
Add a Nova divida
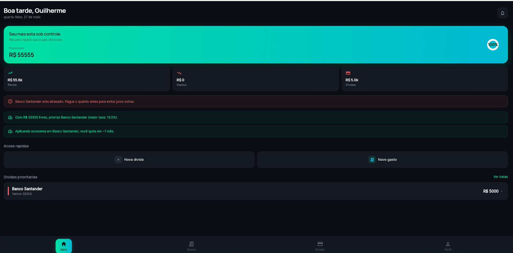coord(129,160)
